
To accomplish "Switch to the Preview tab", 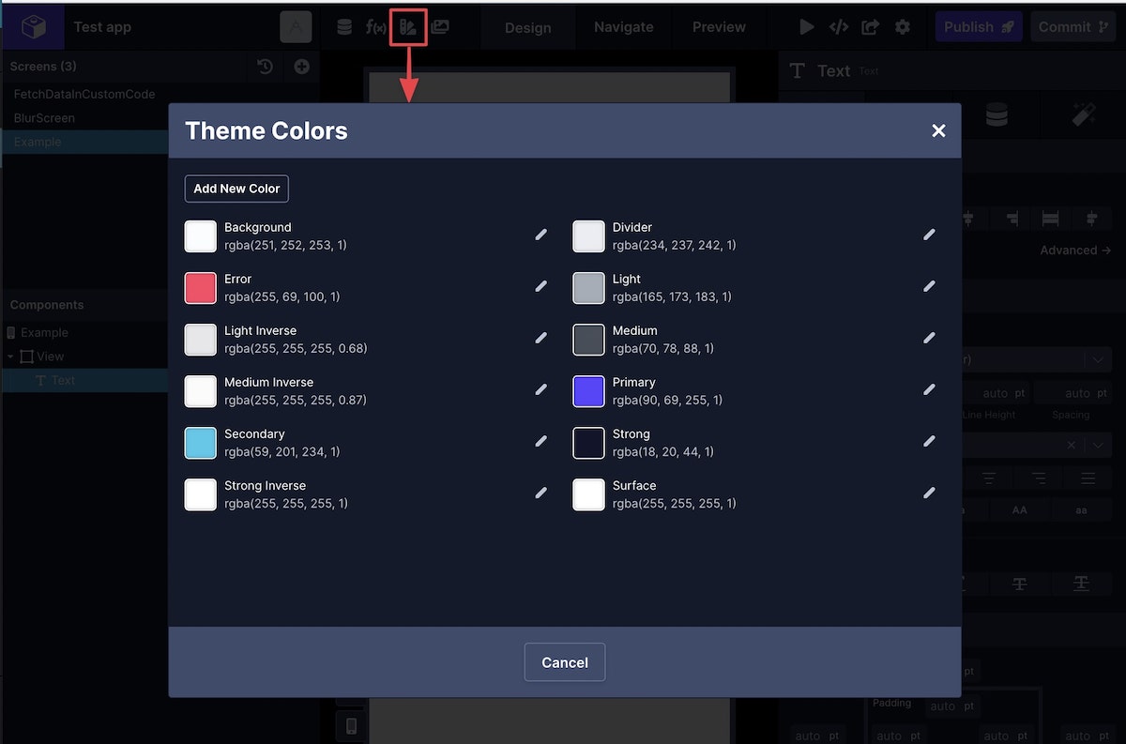I will 720,27.
